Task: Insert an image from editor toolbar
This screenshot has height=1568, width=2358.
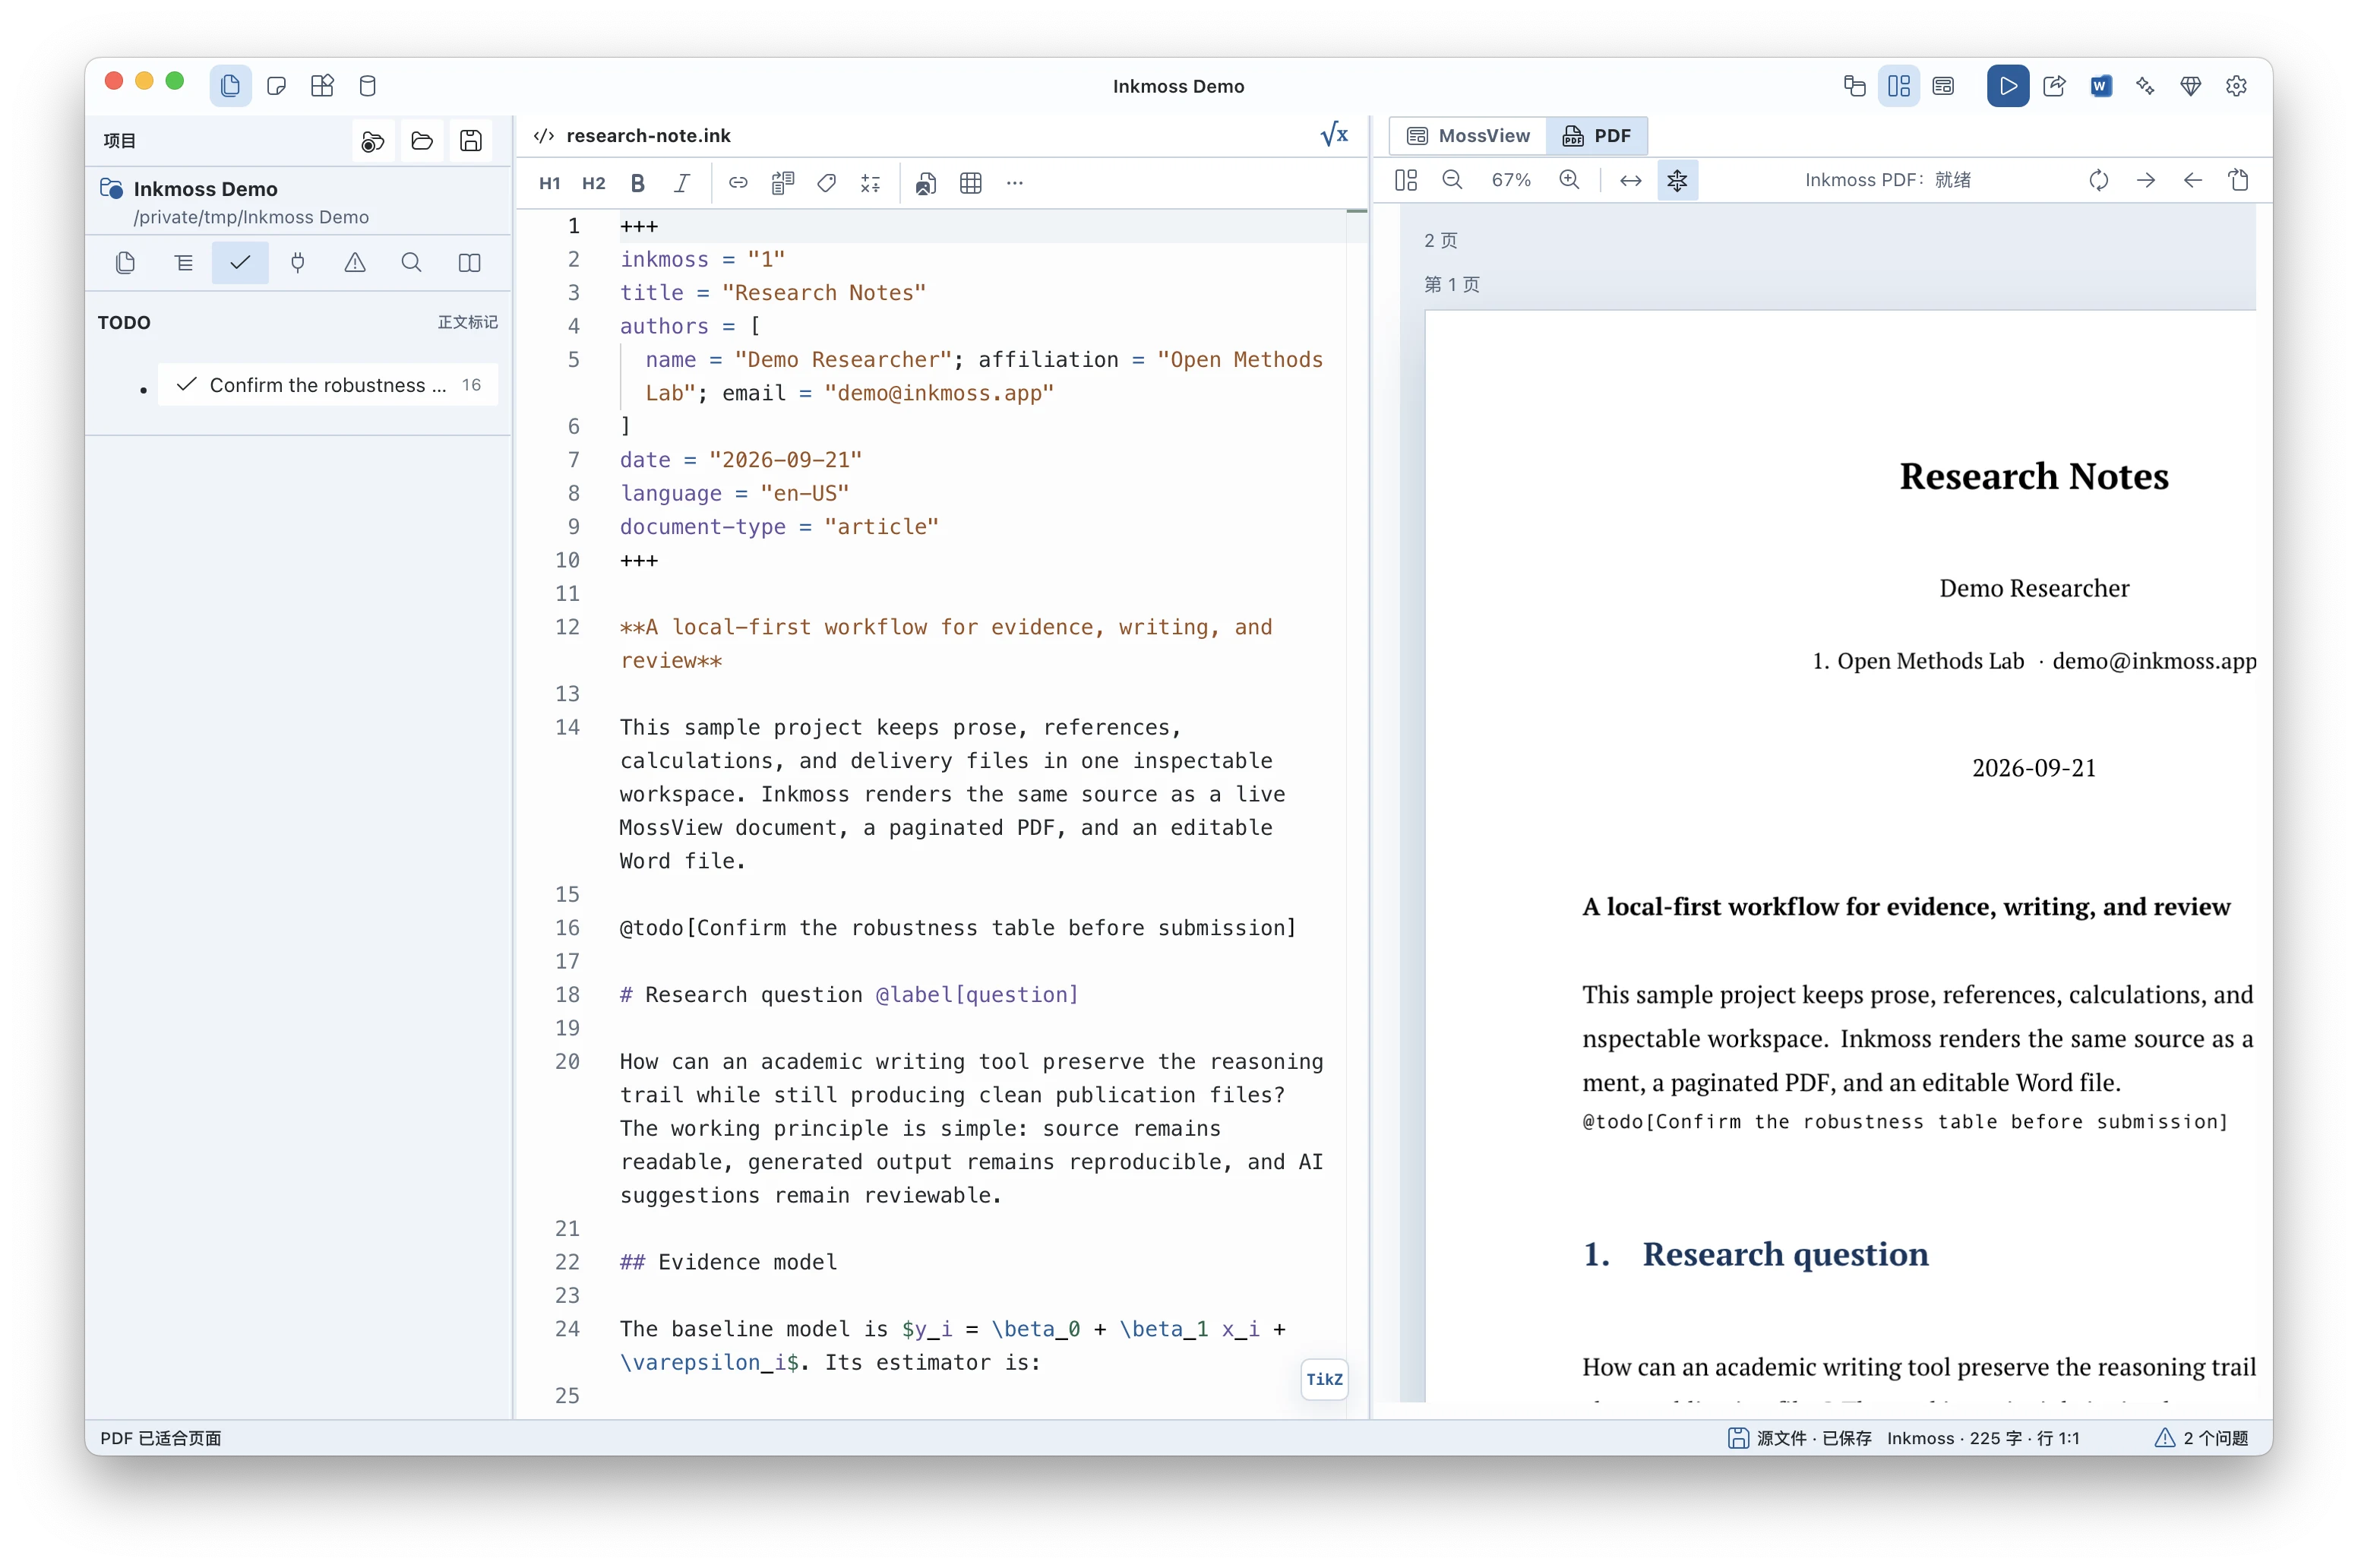Action: tap(926, 183)
